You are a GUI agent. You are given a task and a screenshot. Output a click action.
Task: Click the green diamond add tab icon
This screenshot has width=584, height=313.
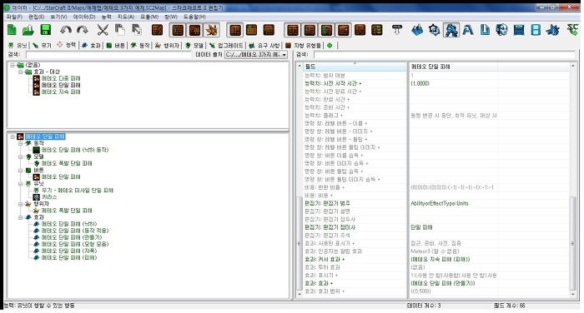coord(330,45)
